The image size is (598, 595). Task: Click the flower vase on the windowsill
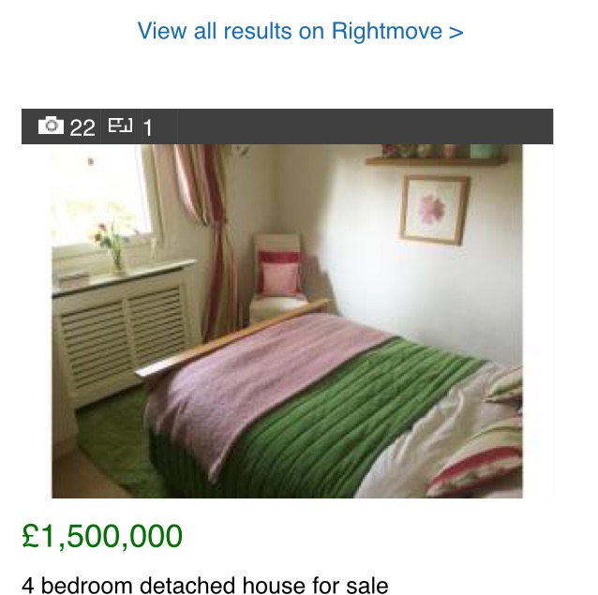click(x=113, y=247)
